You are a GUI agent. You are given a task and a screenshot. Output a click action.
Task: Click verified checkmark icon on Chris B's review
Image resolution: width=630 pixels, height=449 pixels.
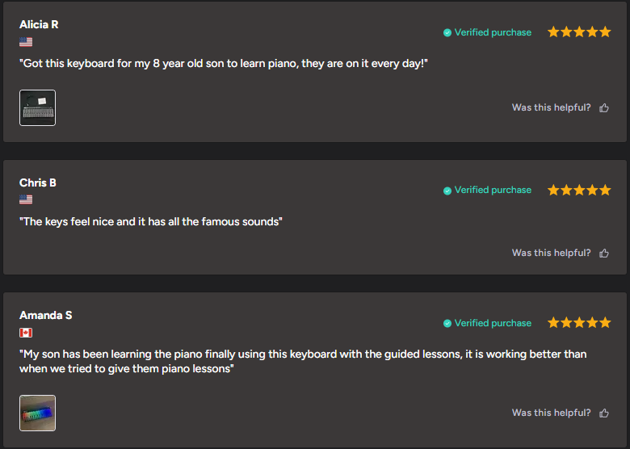tap(447, 191)
